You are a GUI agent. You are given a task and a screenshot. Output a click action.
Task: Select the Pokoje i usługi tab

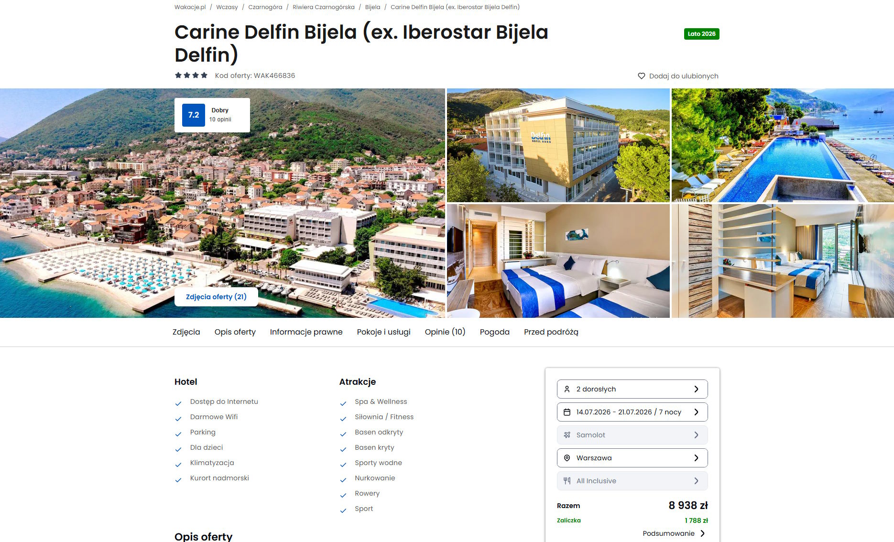[x=383, y=332]
